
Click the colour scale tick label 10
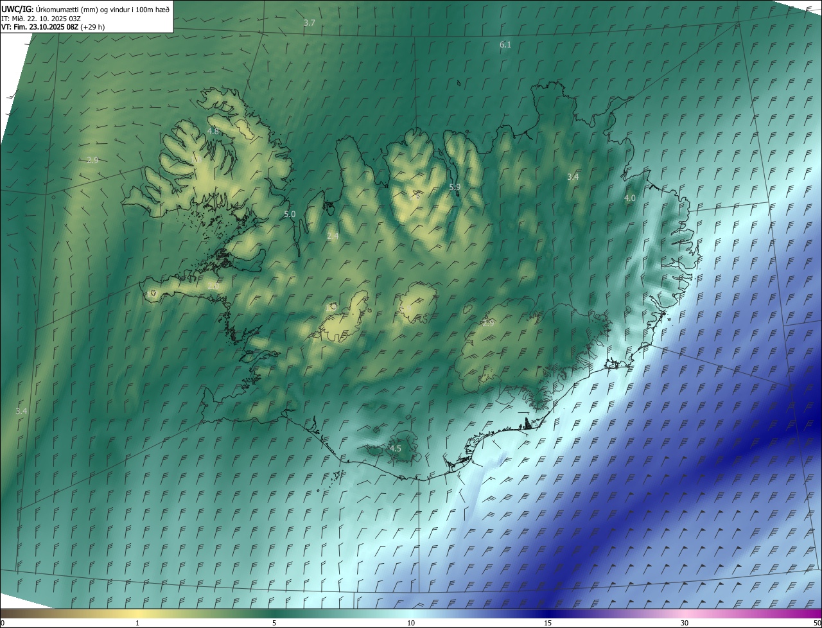click(411, 623)
